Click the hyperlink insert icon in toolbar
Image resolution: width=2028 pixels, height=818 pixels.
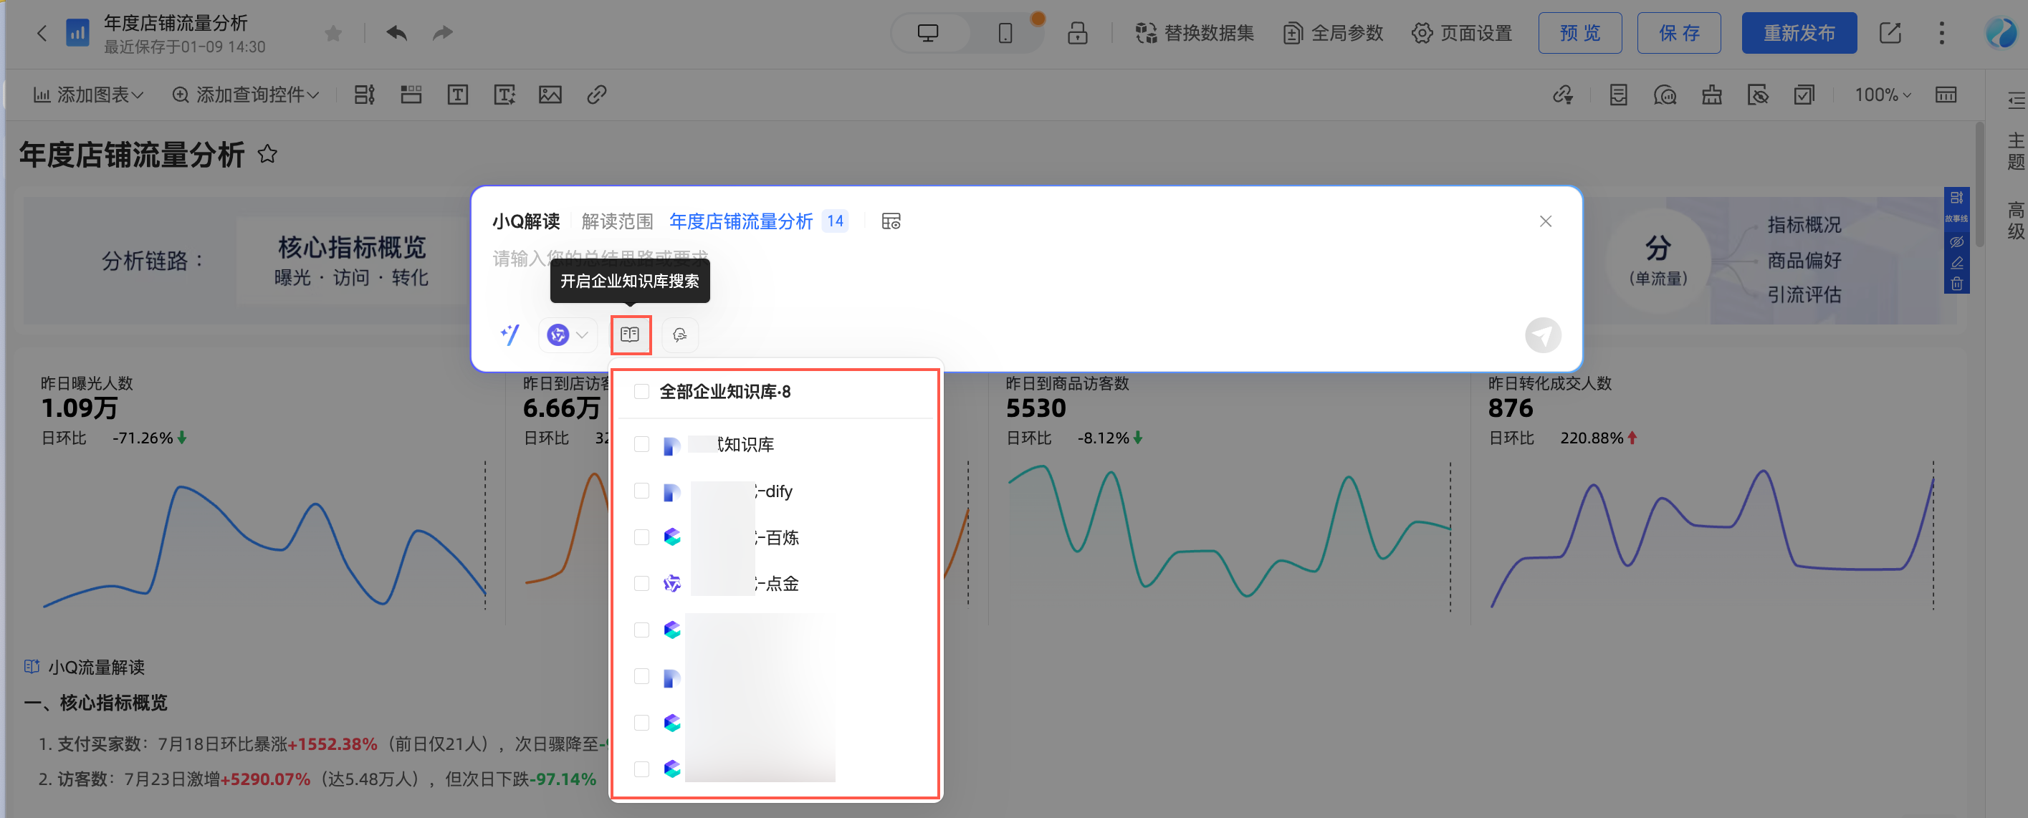point(597,95)
